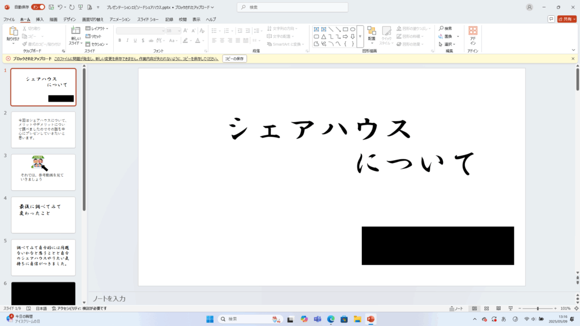The width and height of the screenshot is (580, 326).
Task: Adjust the zoom slider in status bar
Action: (x=538, y=308)
